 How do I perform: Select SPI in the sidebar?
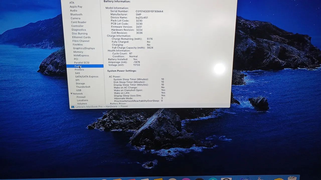click(x=77, y=80)
